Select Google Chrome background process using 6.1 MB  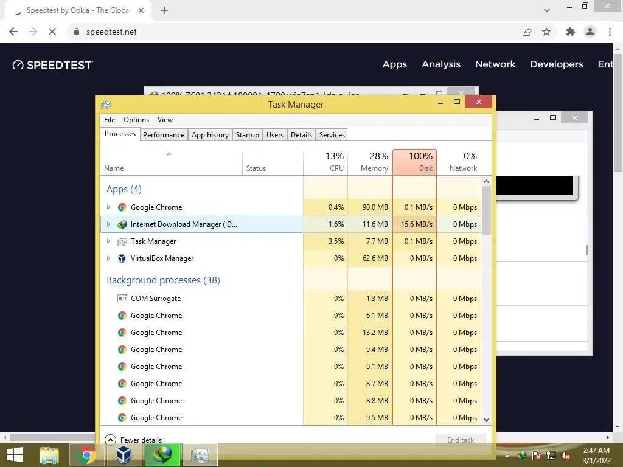(290, 316)
